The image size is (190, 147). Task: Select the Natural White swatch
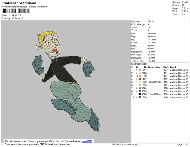tap(140, 82)
